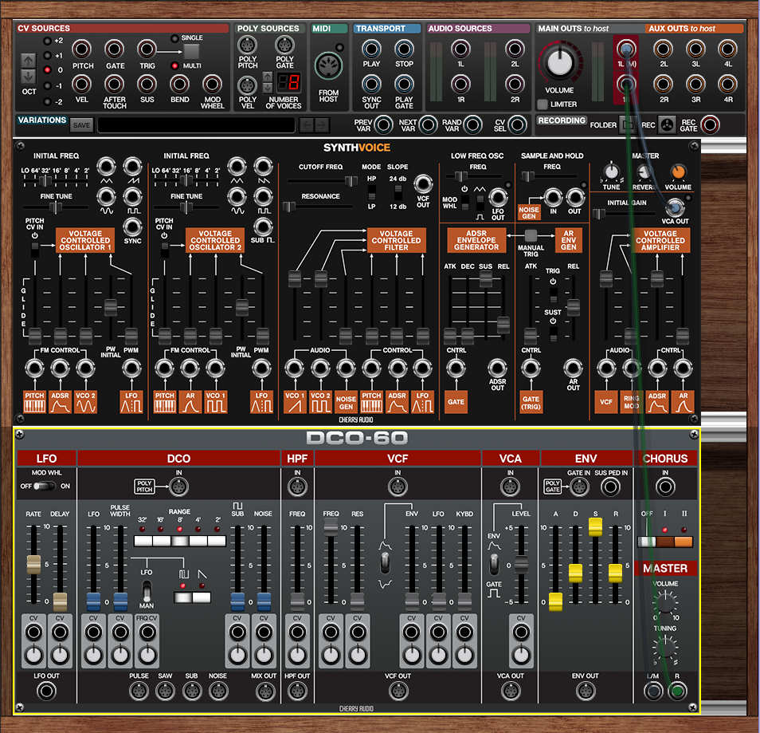Toggle VCO 1 PITCH CV IN switch
This screenshot has width=760, height=733.
[x=35, y=250]
